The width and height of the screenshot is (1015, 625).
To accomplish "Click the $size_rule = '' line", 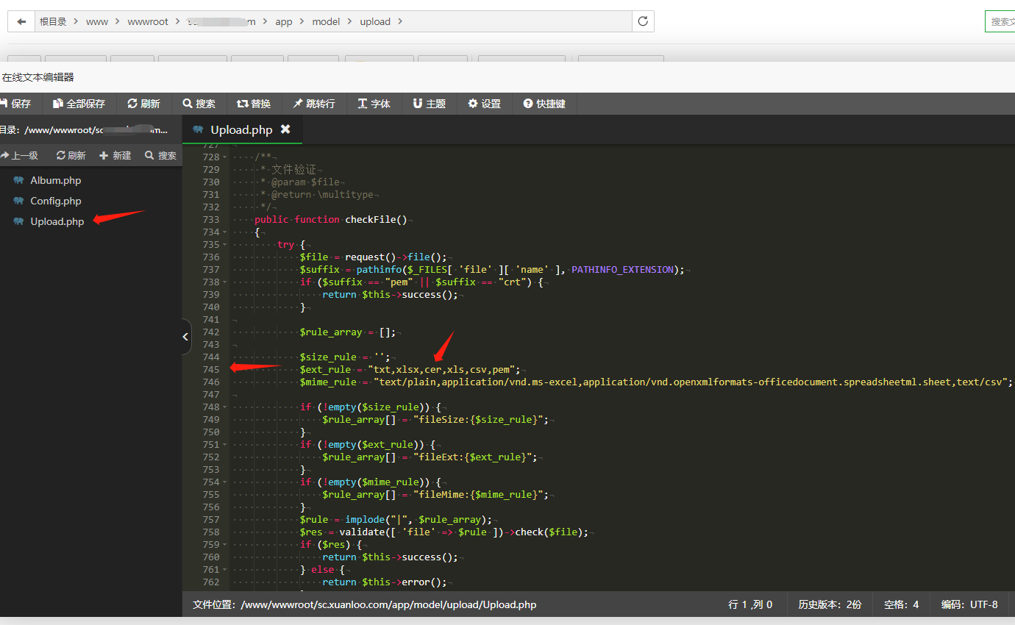I will (x=345, y=357).
